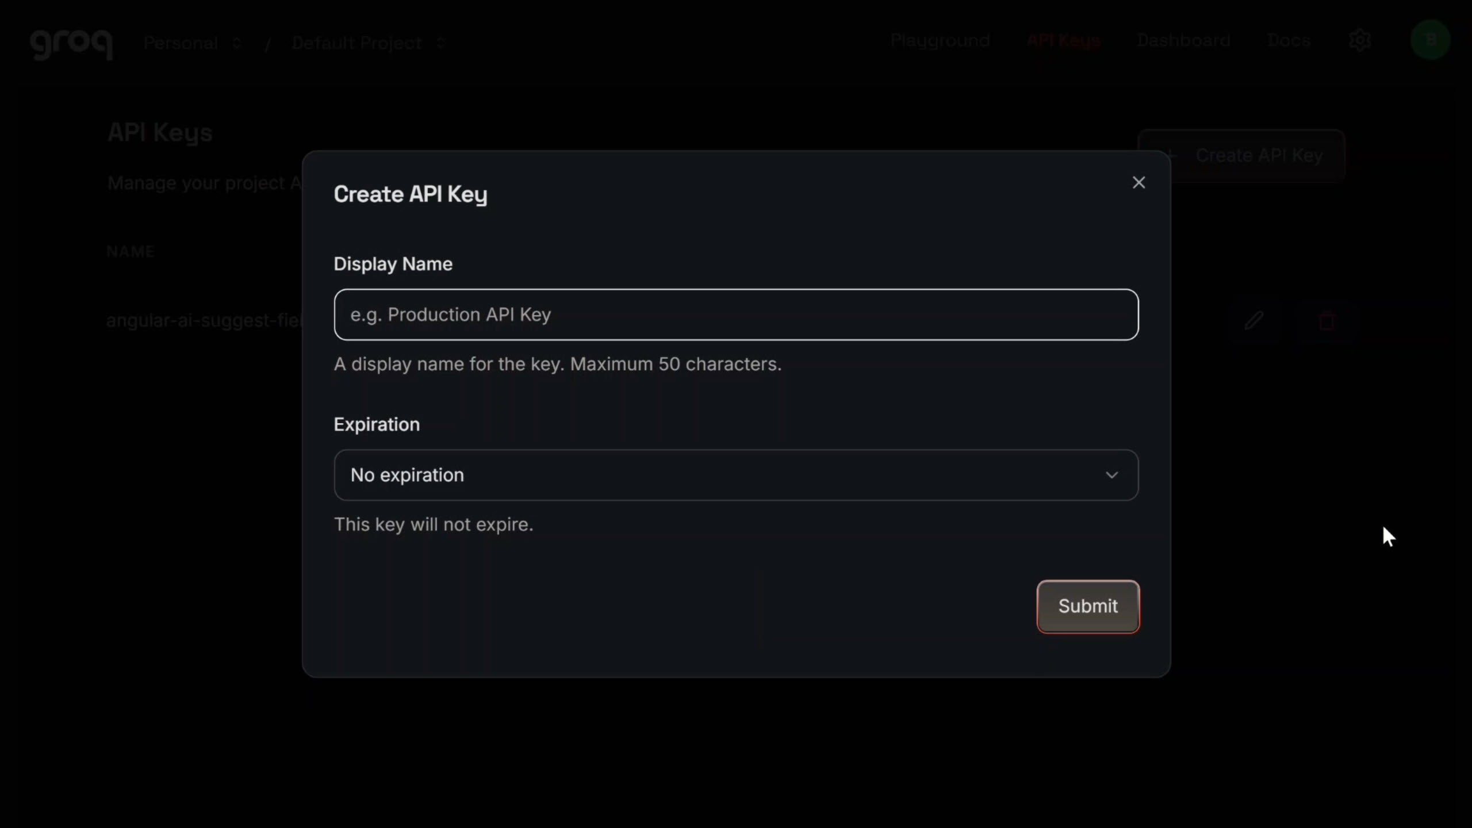The width and height of the screenshot is (1472, 828).
Task: Click the user avatar circle
Action: click(x=1431, y=40)
